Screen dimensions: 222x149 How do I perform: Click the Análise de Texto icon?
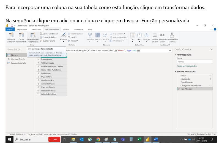click(x=155, y=35)
